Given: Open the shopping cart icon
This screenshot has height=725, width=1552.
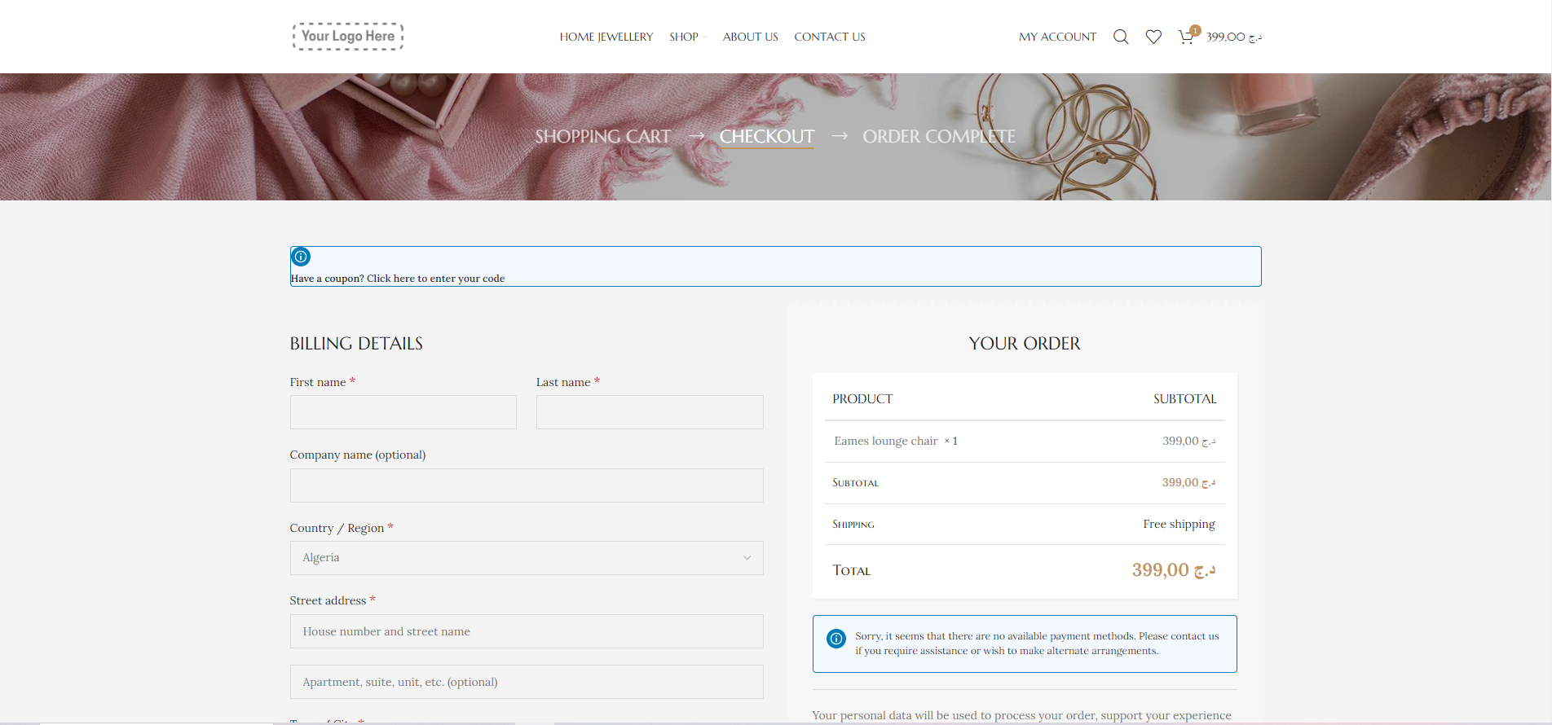Looking at the screenshot, I should [1186, 37].
